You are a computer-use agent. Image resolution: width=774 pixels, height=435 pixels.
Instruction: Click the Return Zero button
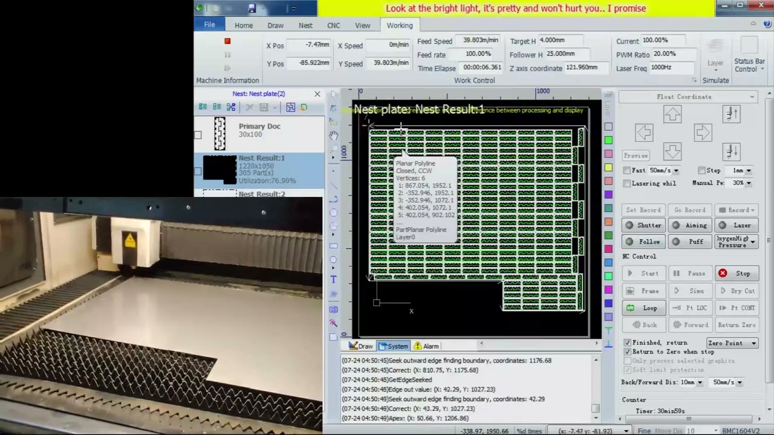(736, 325)
